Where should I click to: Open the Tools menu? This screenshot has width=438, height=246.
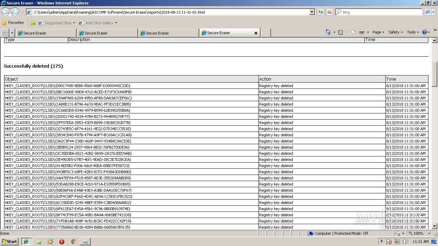[413, 32]
